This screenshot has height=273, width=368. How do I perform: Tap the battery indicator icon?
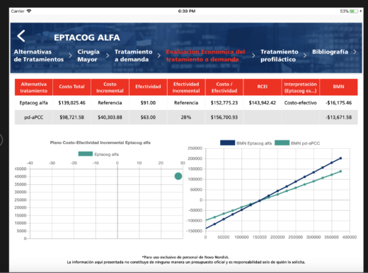(x=354, y=11)
